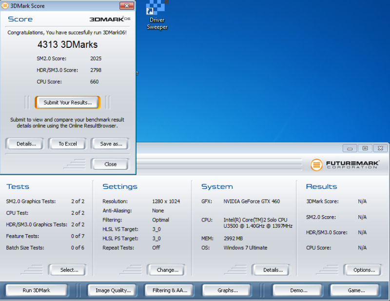Click the Futuremark Corporation logo
Viewport: 390px width, 301px height.
point(345,165)
